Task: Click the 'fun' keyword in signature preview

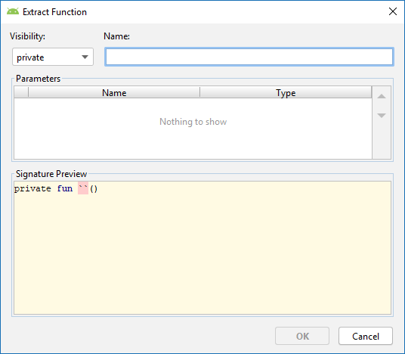Action: click(x=65, y=188)
